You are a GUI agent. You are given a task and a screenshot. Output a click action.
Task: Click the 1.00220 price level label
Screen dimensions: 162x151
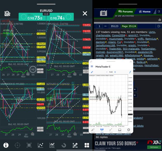coord(41,34)
